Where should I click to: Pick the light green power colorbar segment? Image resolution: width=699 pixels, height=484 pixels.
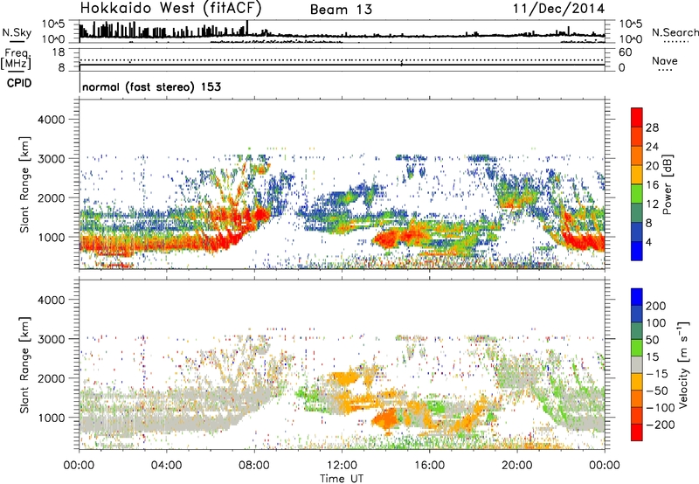[637, 194]
